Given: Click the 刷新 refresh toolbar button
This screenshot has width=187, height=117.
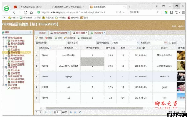Looking at the screenshot, I should [58, 38].
